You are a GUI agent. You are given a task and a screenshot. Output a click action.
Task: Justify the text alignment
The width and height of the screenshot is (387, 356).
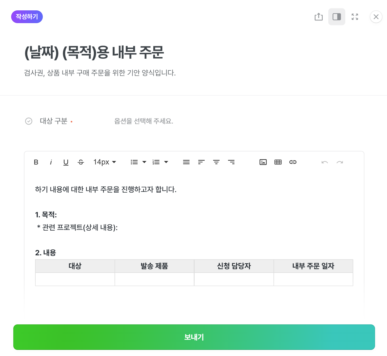pos(186,162)
